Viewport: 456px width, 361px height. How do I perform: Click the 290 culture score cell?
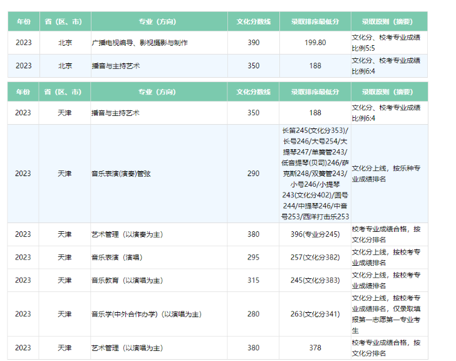click(x=253, y=174)
